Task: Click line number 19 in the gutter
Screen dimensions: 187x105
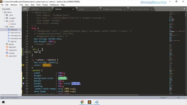Action: (27, 60)
